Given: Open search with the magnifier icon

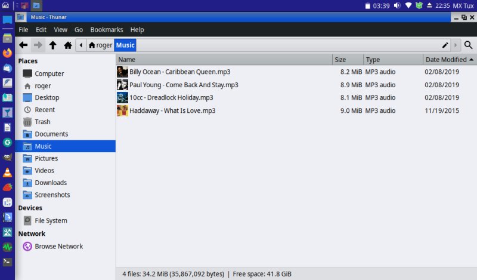Looking at the screenshot, I should (469, 45).
